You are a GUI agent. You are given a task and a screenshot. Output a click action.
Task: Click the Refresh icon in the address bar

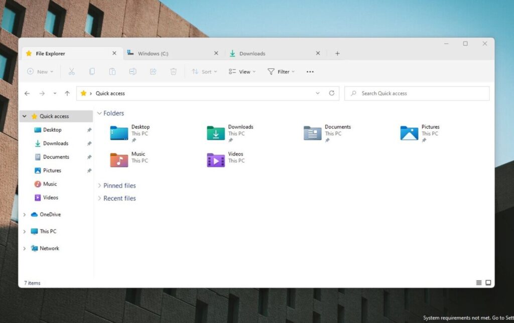tap(331, 93)
